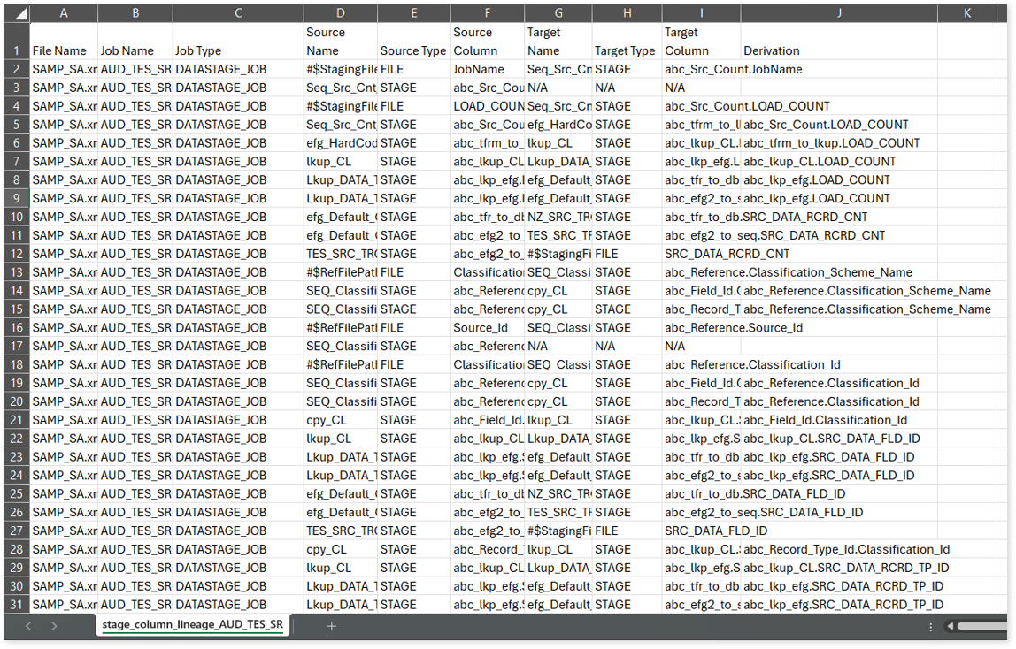This screenshot has width=1016, height=649.
Task: Select column G header
Action: (x=558, y=13)
